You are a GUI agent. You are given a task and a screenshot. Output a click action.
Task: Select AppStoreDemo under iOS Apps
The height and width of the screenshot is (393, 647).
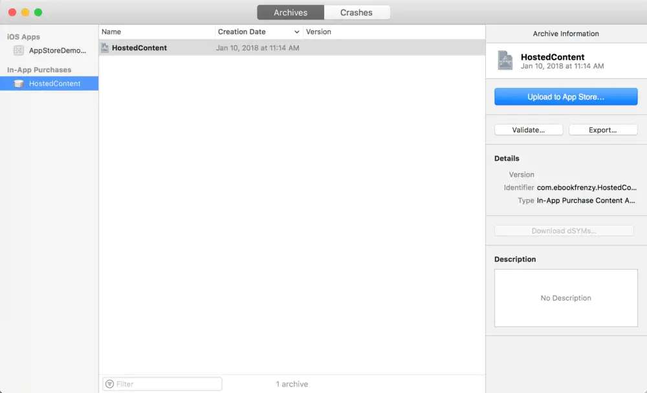[x=57, y=50]
